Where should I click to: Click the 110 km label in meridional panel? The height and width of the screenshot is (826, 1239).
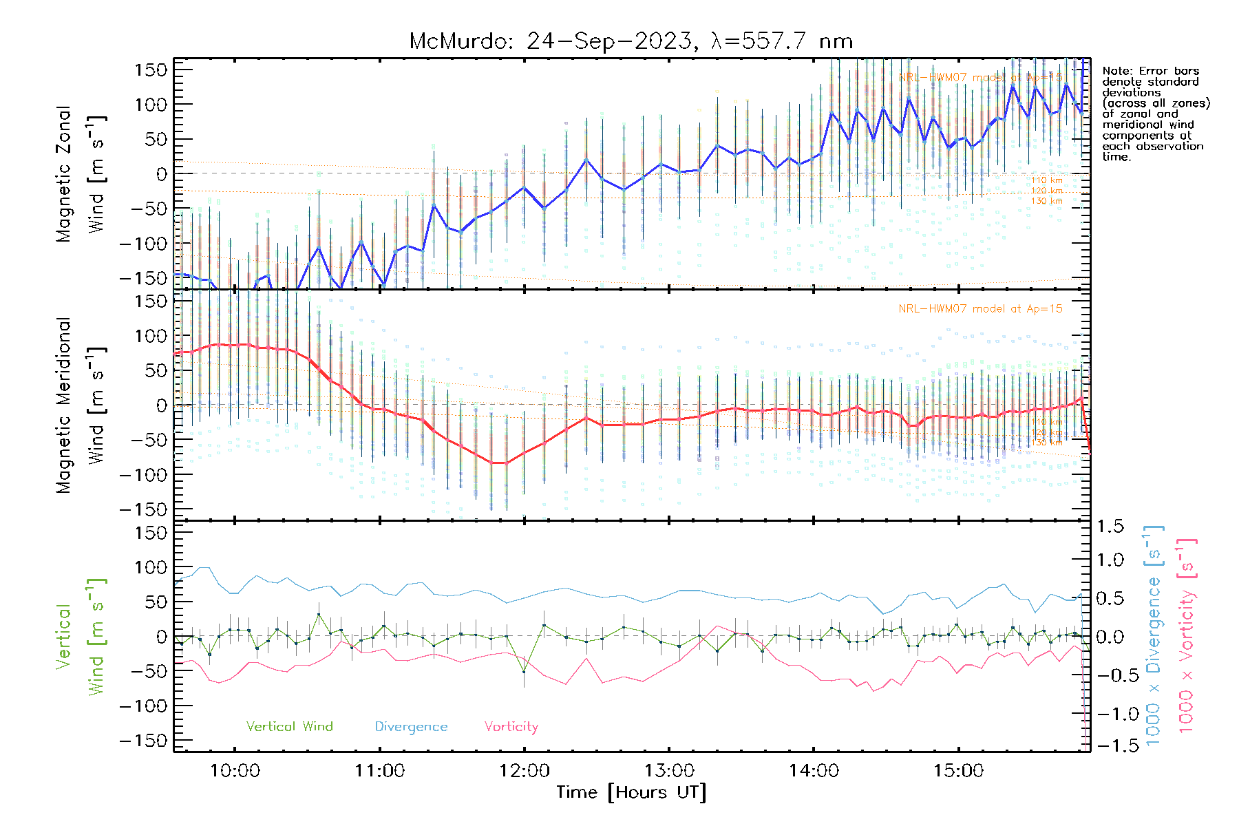point(1046,422)
